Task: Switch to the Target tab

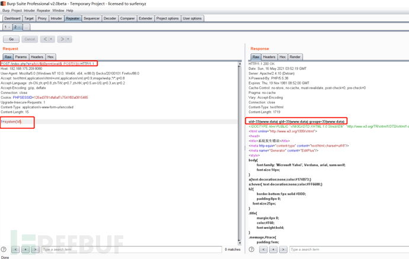Action: pos(29,18)
